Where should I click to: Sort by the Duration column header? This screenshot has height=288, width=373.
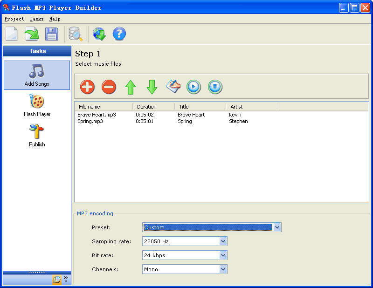click(154, 107)
